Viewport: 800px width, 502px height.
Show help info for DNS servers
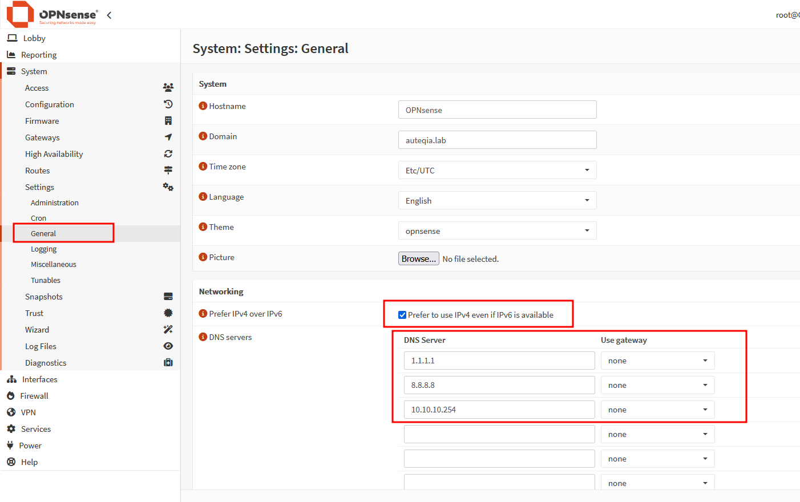(203, 337)
